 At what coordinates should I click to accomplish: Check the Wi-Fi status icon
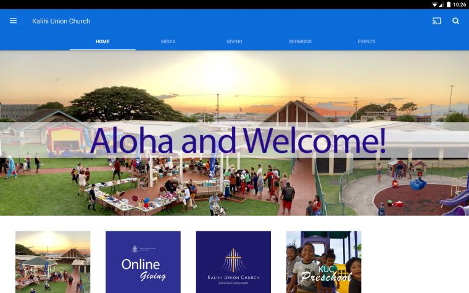click(x=434, y=4)
